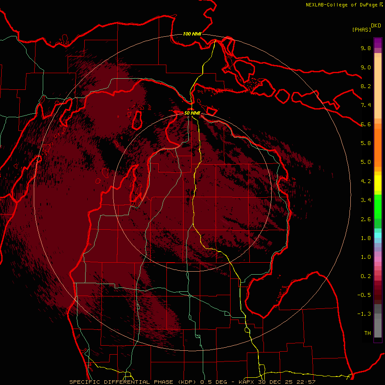The height and width of the screenshot is (385, 385).
Task: Click the [PHAS] legend heading
Action: tap(361, 30)
